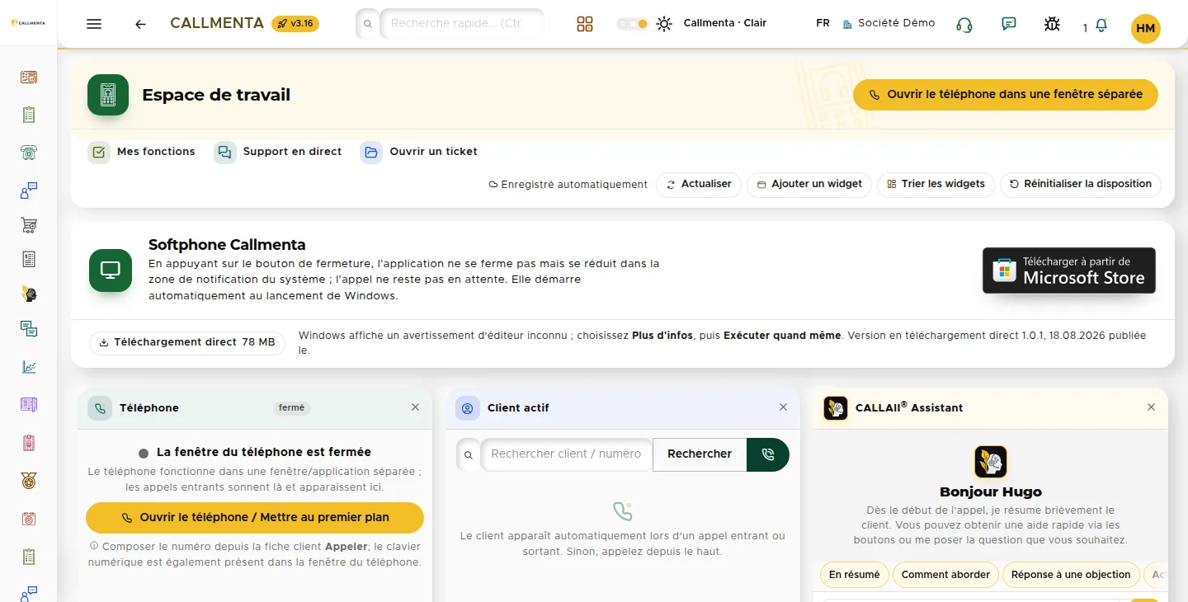Open the pink clipboard icon in sidebar
This screenshot has height=602, width=1188.
click(29, 443)
